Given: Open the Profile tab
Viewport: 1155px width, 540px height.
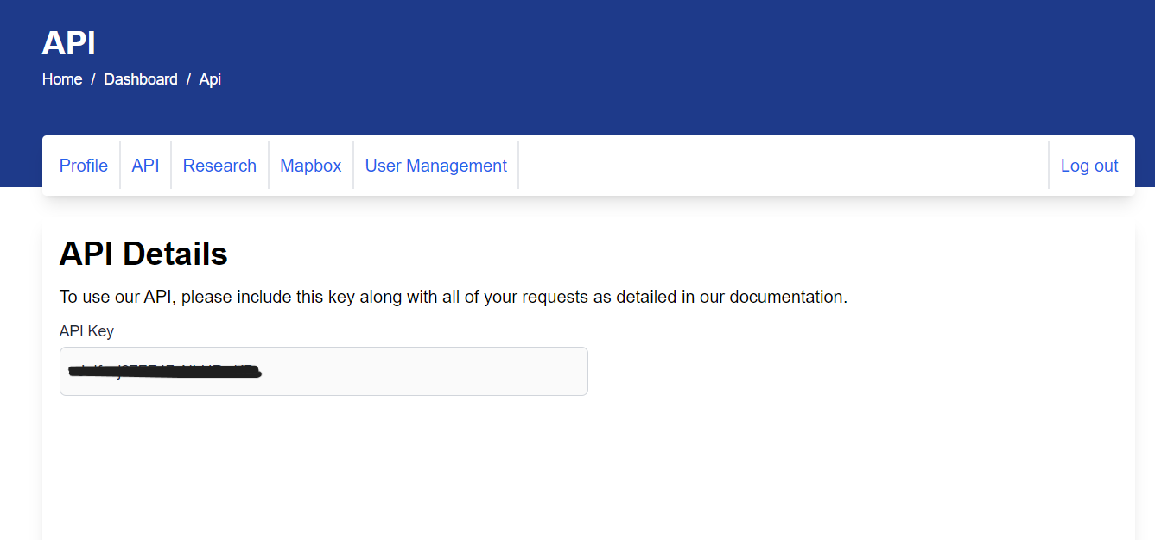Looking at the screenshot, I should click(84, 166).
